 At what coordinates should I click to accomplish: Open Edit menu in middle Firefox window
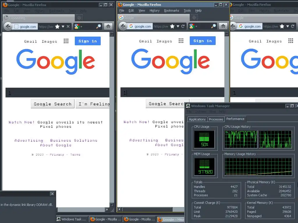pyautogui.click(x=131, y=11)
